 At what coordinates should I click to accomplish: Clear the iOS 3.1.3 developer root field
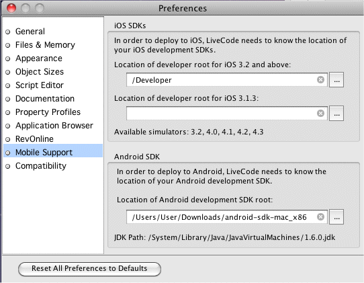point(320,113)
